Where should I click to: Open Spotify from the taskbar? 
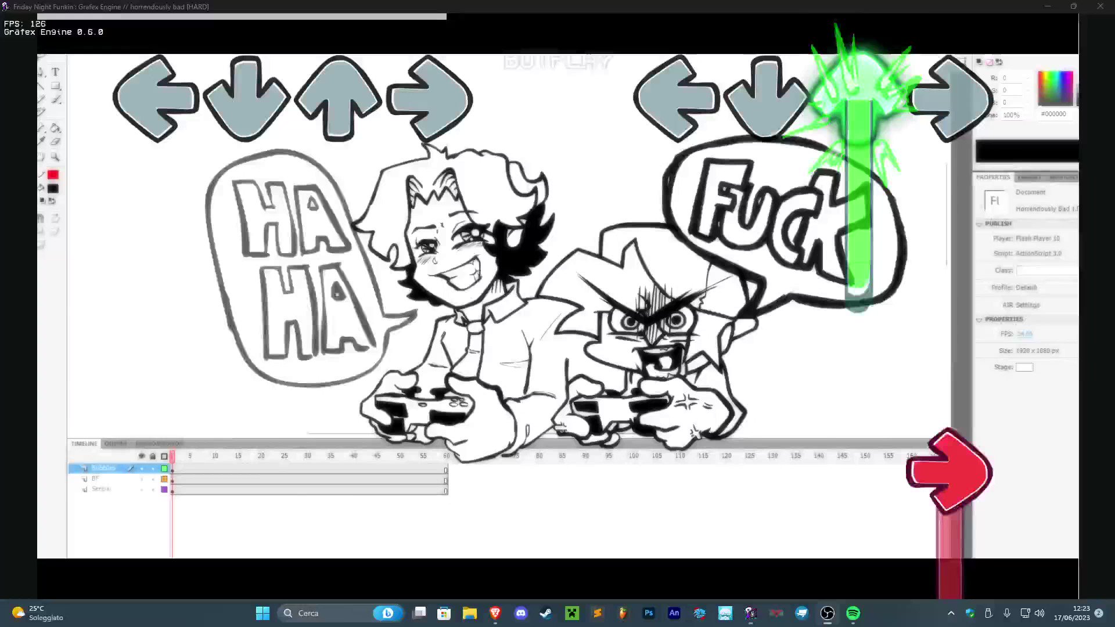coord(853,613)
